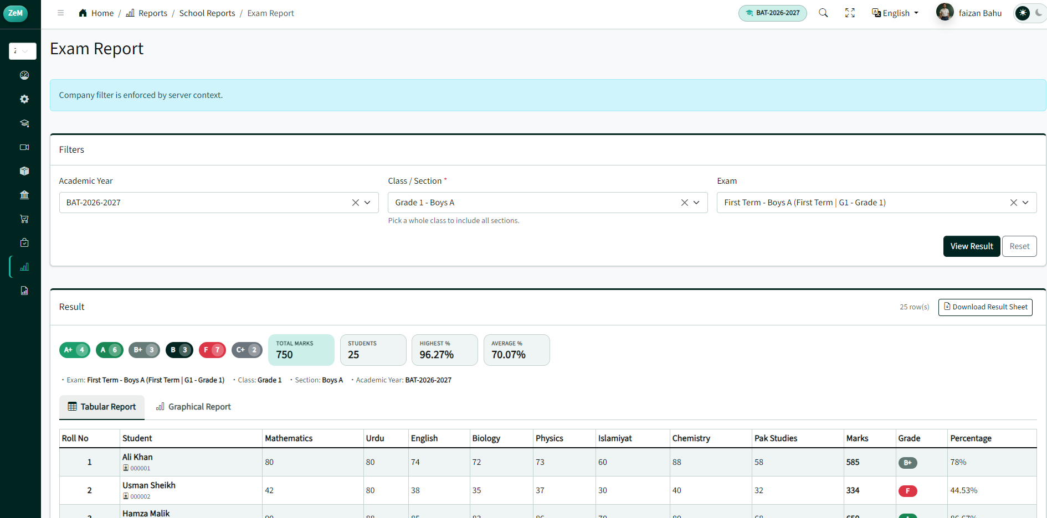
Task: Click the ZeM logo icon
Action: point(16,13)
